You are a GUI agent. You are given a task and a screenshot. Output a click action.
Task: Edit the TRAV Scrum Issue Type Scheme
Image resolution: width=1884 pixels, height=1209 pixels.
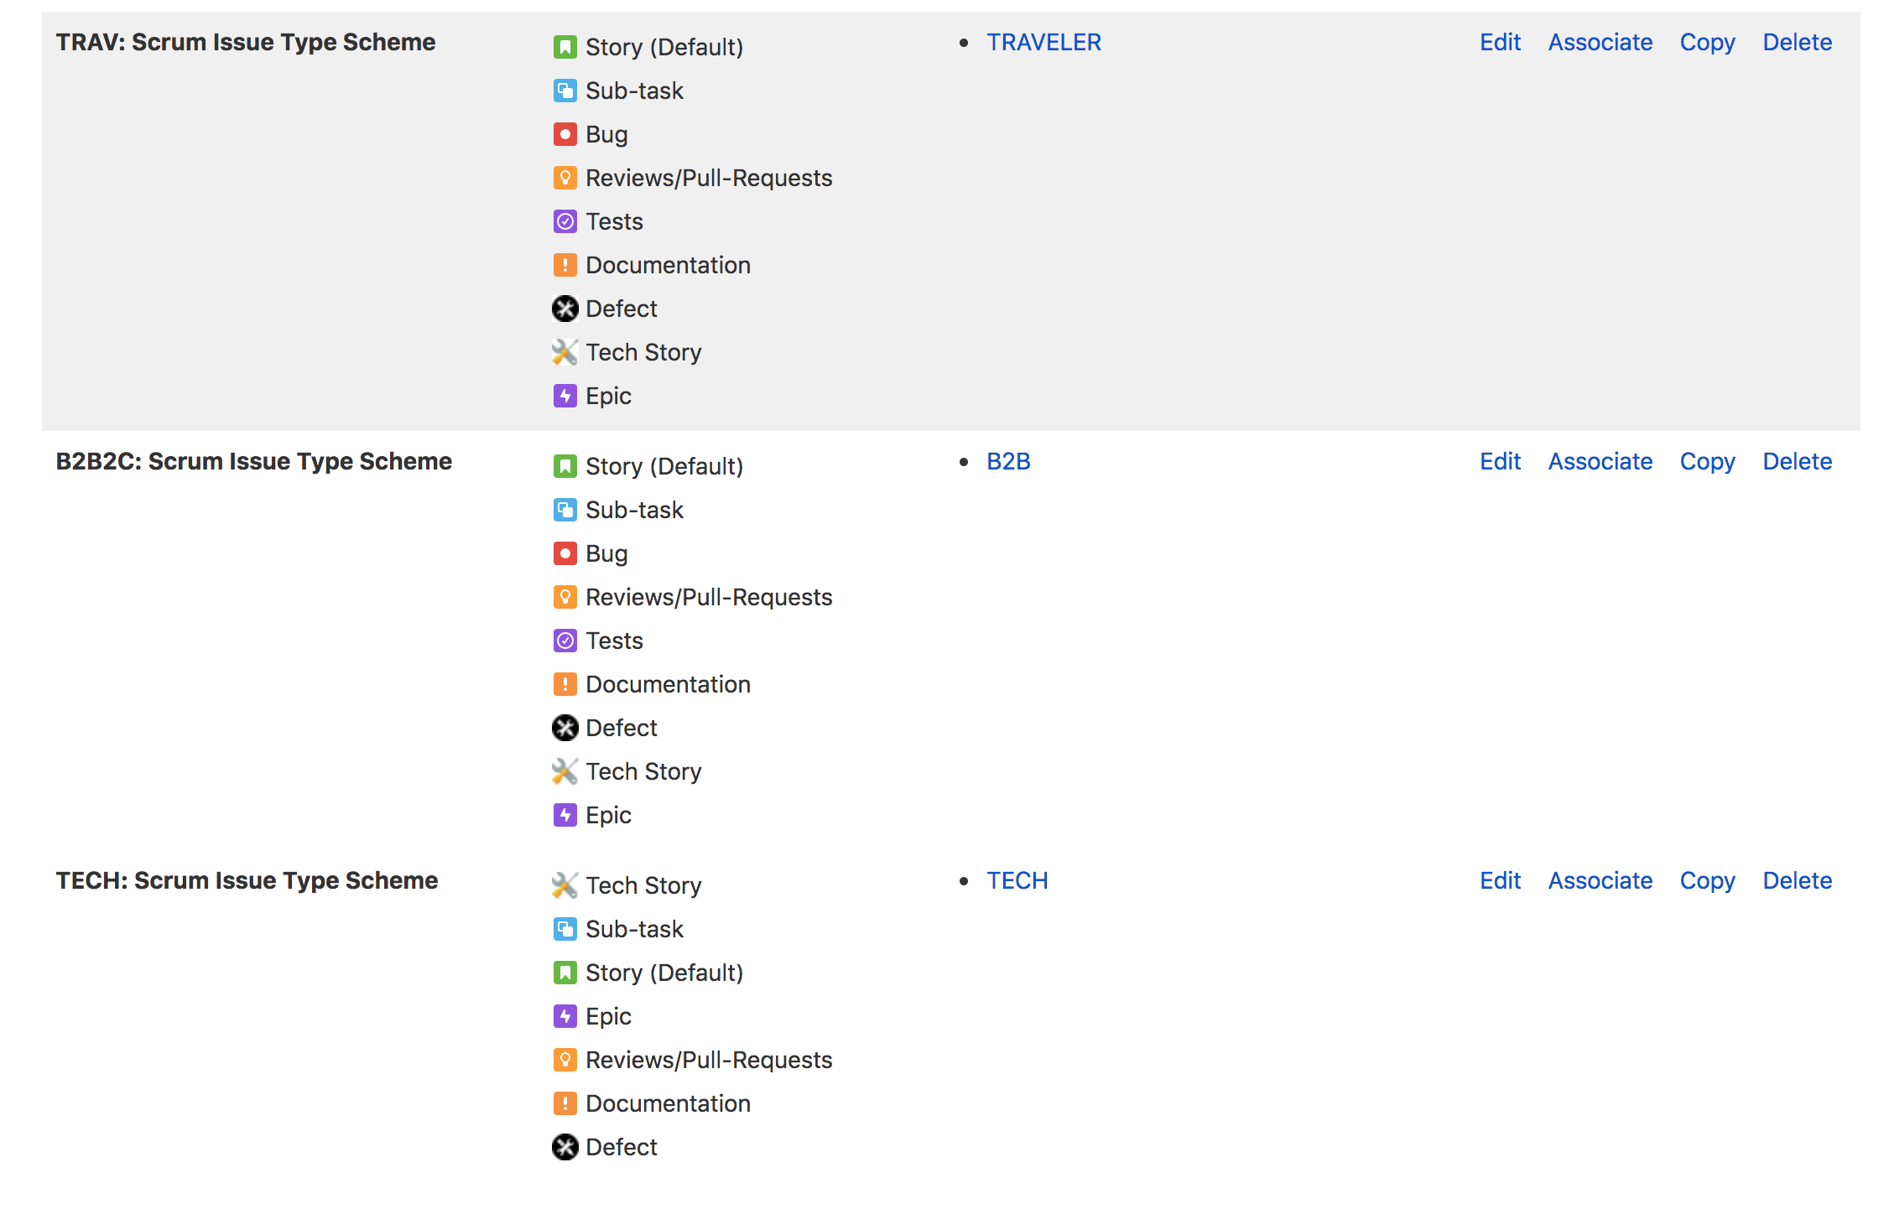(1500, 42)
